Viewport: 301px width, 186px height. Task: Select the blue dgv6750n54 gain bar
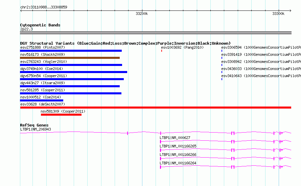click(72, 79)
